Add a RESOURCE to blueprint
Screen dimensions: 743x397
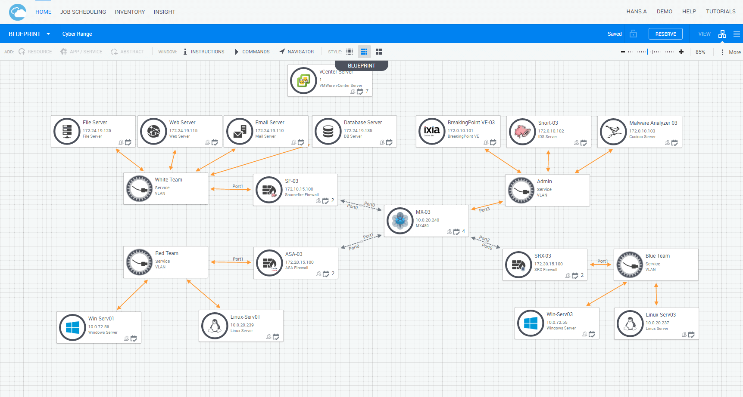pyautogui.click(x=35, y=52)
